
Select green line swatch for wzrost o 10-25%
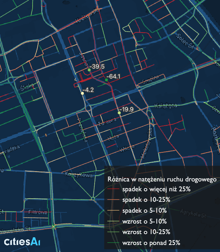tap(112, 232)
